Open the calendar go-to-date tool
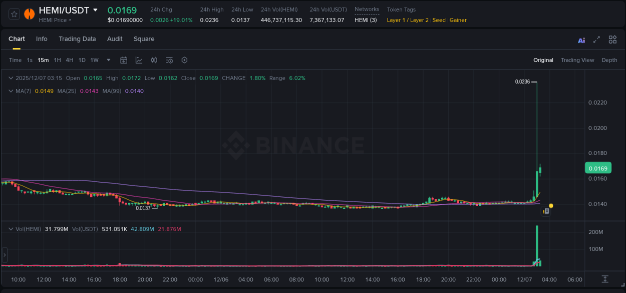Screen dimensions: 626x293 (x=124, y=60)
